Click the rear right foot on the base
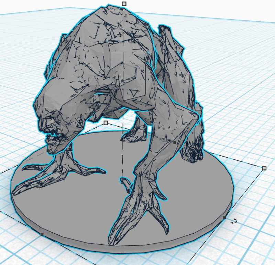This screenshot has height=265, width=275. (x=193, y=152)
